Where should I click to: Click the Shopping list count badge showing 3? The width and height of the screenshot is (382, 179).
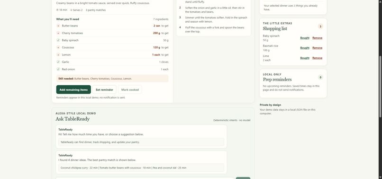(320, 27)
